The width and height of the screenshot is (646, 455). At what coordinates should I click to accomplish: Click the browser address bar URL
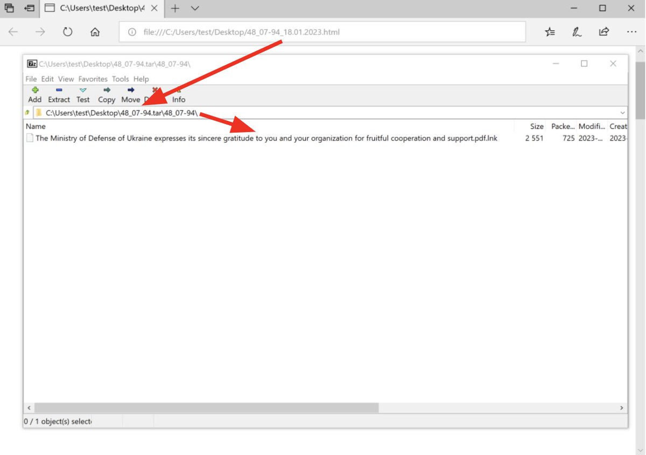(242, 32)
